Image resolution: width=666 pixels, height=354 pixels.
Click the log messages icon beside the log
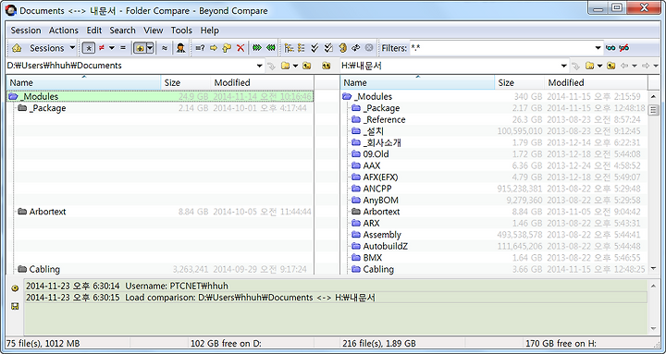coord(15,288)
